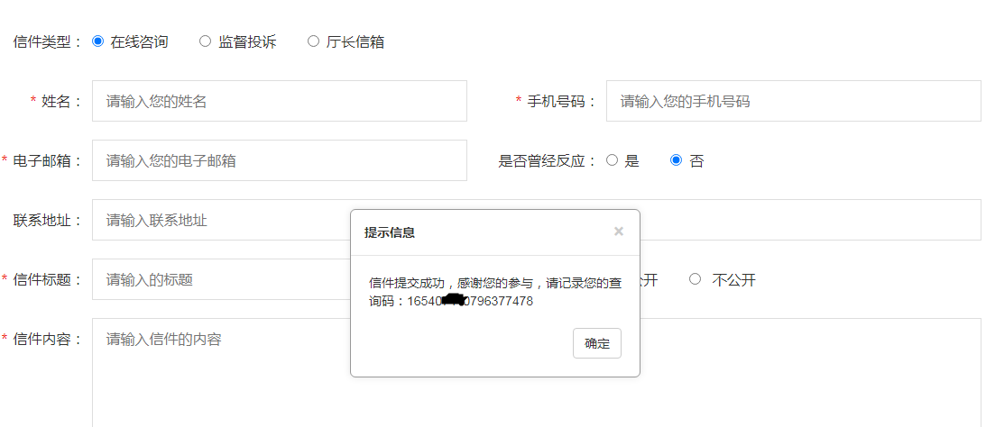The image size is (986, 427).
Task: Click the 手机号码 input field
Action: point(794,101)
